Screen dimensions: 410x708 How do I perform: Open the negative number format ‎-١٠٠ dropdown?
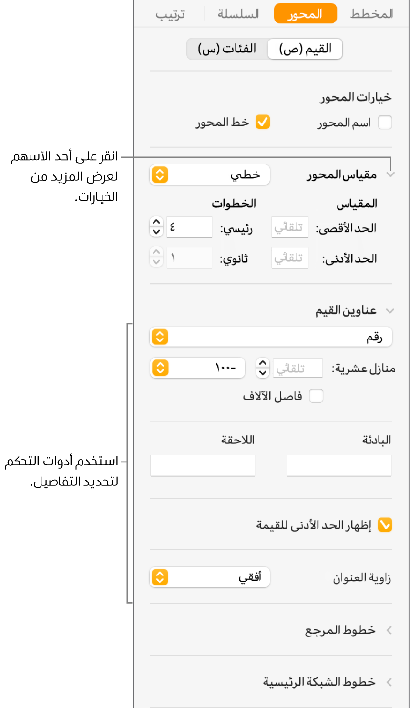tap(197, 368)
